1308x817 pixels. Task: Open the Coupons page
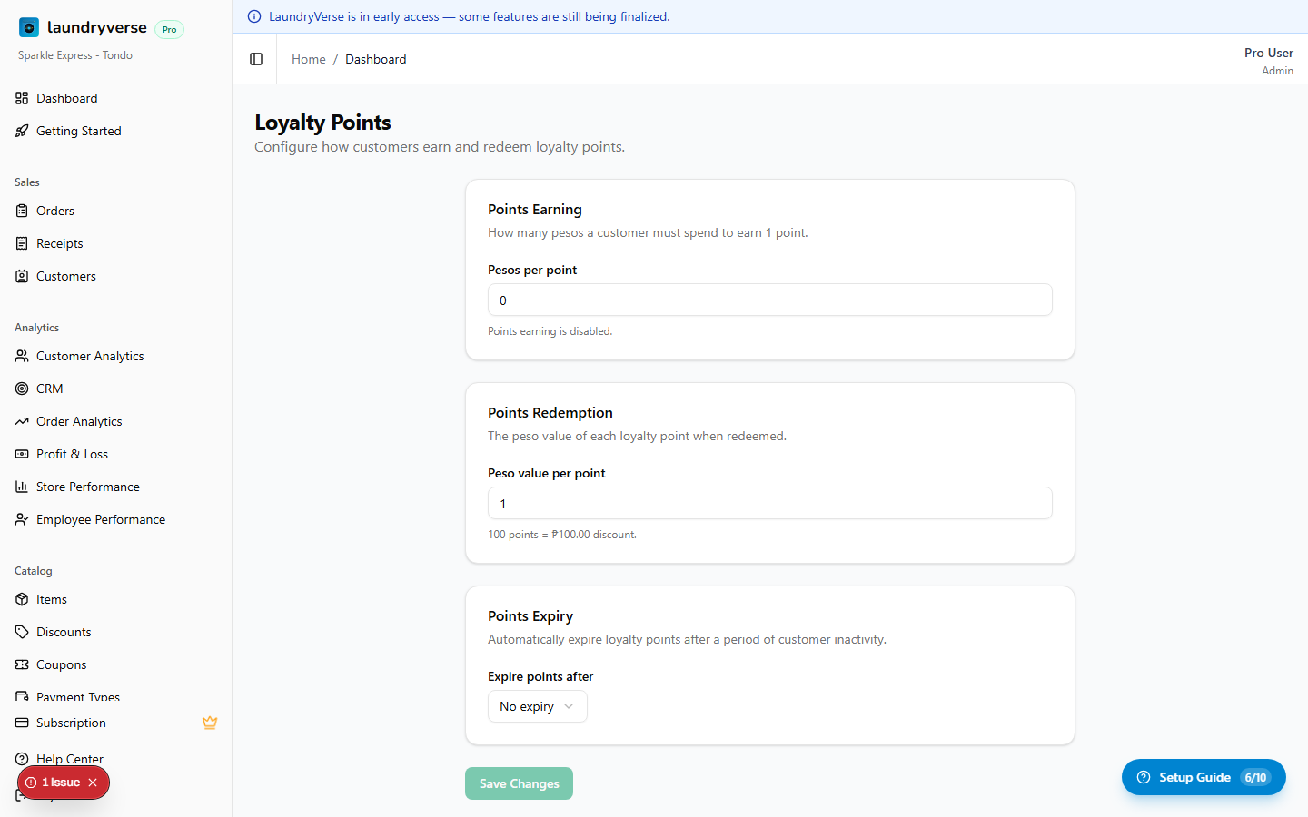click(x=115, y=664)
